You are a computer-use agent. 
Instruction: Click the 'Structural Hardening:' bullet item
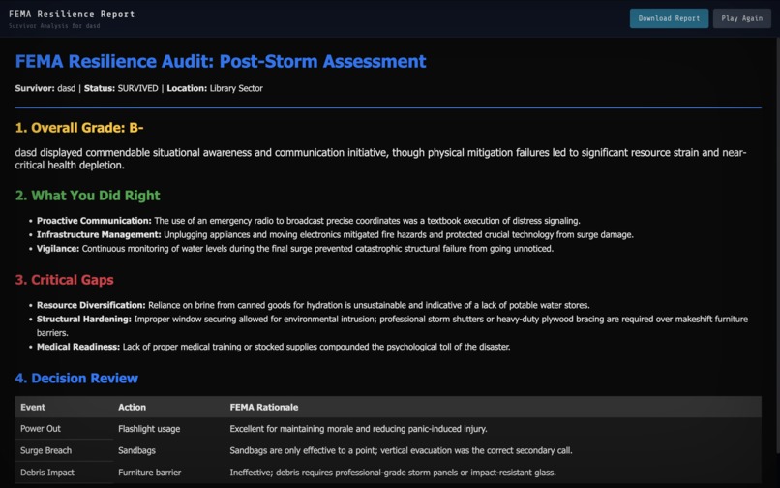[392, 325]
